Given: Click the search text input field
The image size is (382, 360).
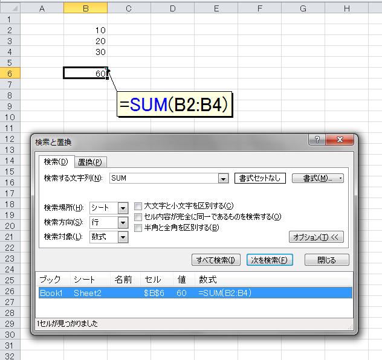Looking at the screenshot, I should pos(164,178).
